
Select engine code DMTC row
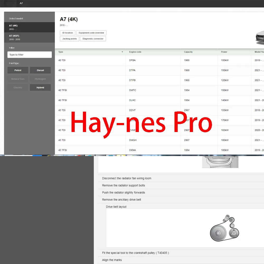coord(159,90)
